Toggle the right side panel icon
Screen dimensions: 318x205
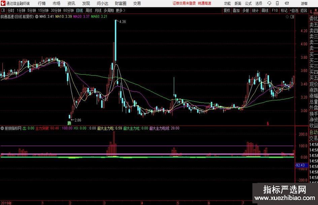[292, 17]
